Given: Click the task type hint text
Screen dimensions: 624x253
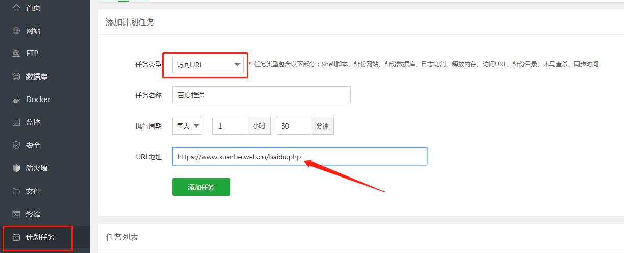Looking at the screenshot, I should (423, 64).
